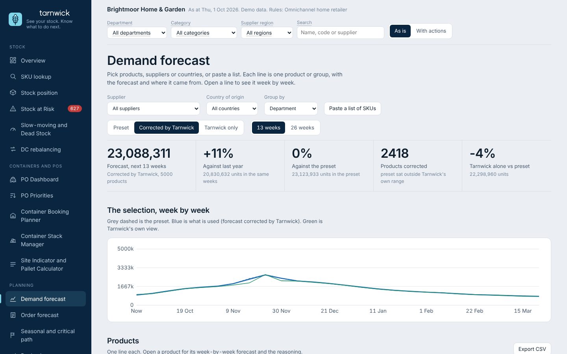Switch view to As is
Viewport: 567px width, 354px height.
[400, 31]
